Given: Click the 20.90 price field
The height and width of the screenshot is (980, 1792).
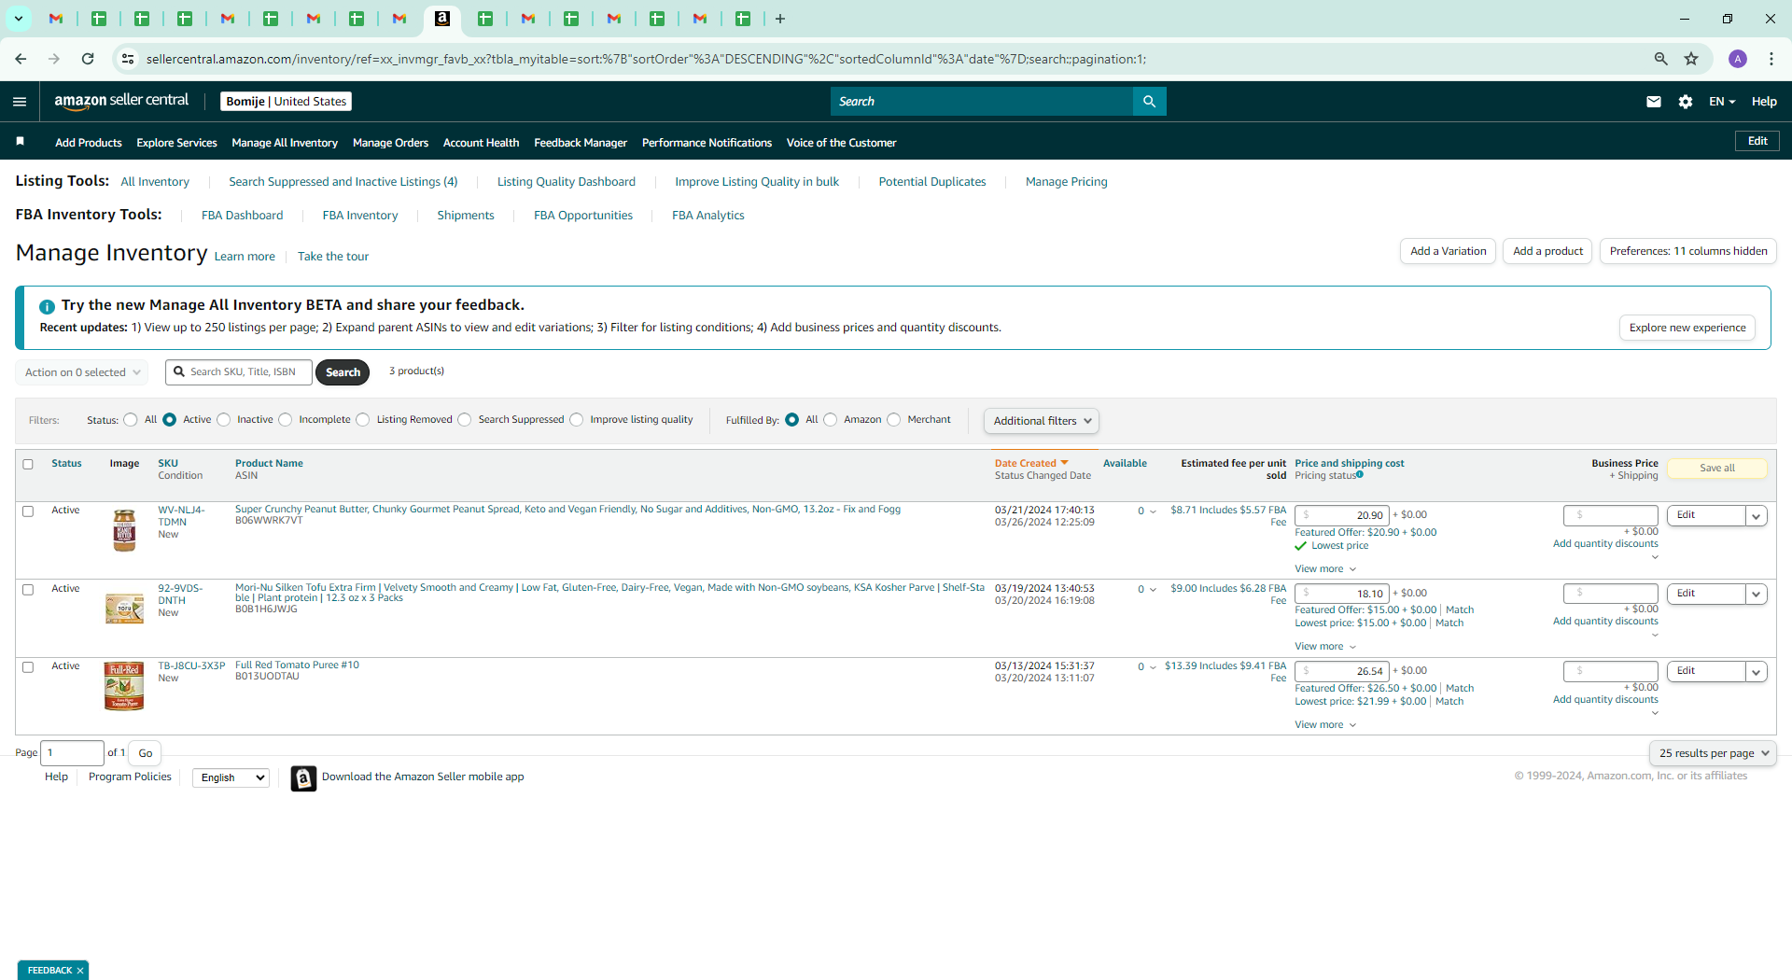Looking at the screenshot, I should tap(1342, 515).
